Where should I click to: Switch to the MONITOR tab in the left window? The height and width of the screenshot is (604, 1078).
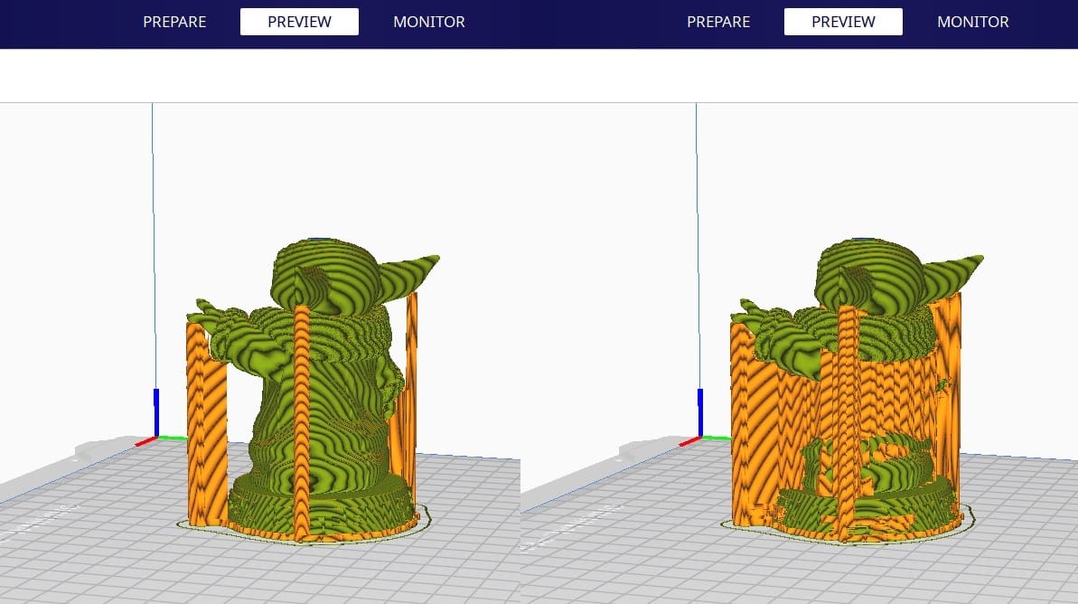coord(429,22)
